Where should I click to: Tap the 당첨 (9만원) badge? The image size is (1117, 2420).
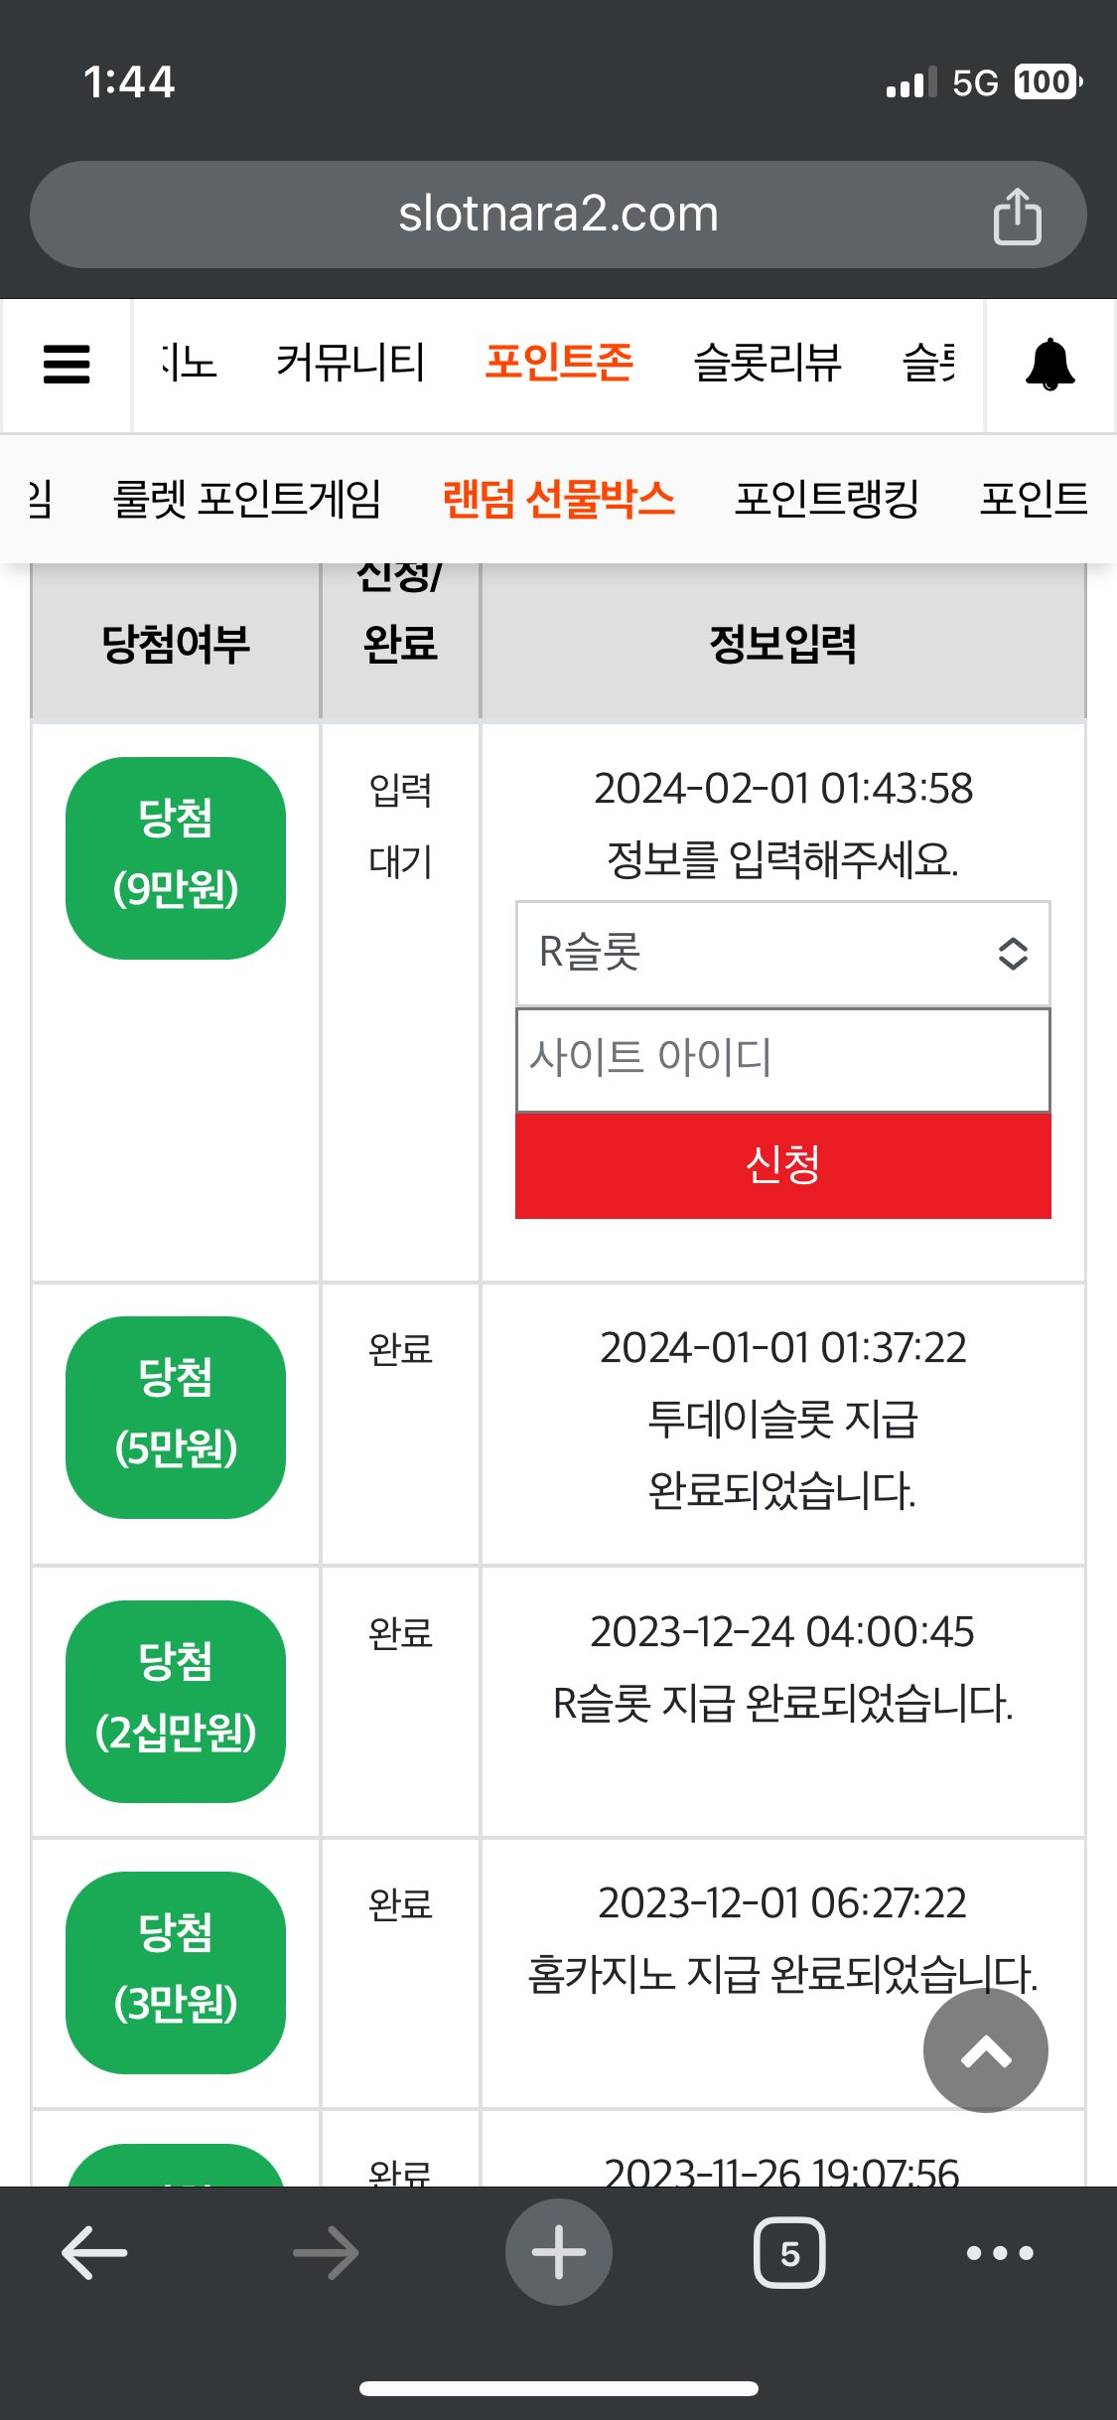176,858
